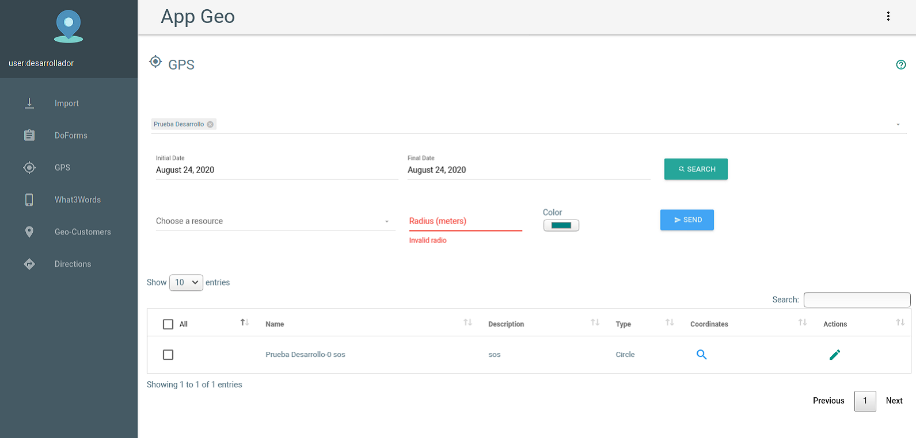Click the Directions diamond icon

tap(29, 264)
